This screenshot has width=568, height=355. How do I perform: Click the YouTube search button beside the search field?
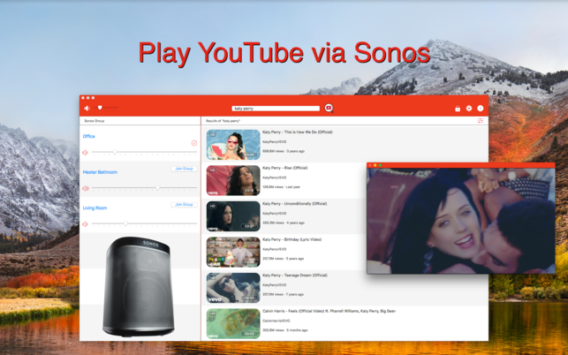(x=329, y=108)
